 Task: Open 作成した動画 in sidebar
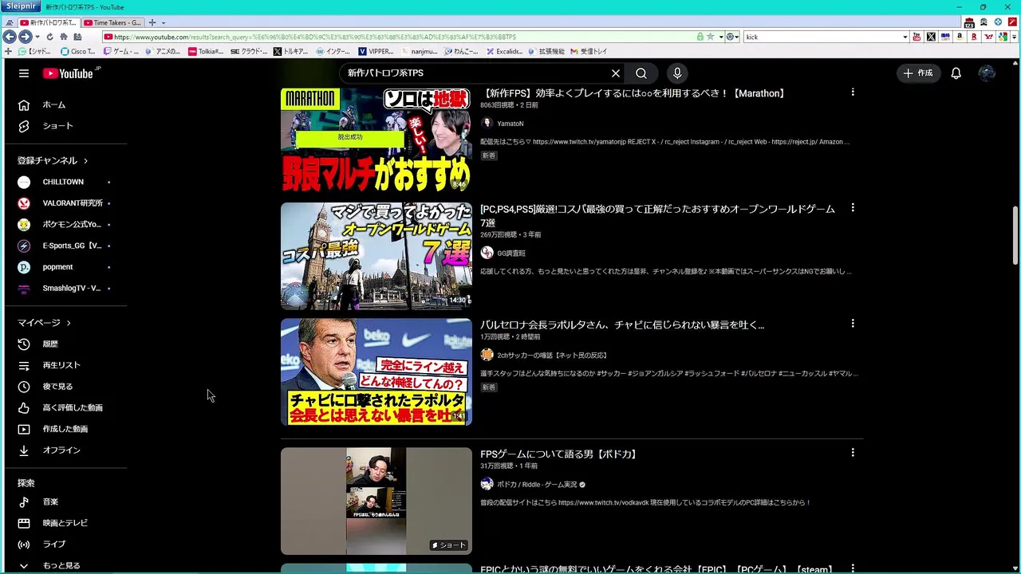(x=65, y=429)
